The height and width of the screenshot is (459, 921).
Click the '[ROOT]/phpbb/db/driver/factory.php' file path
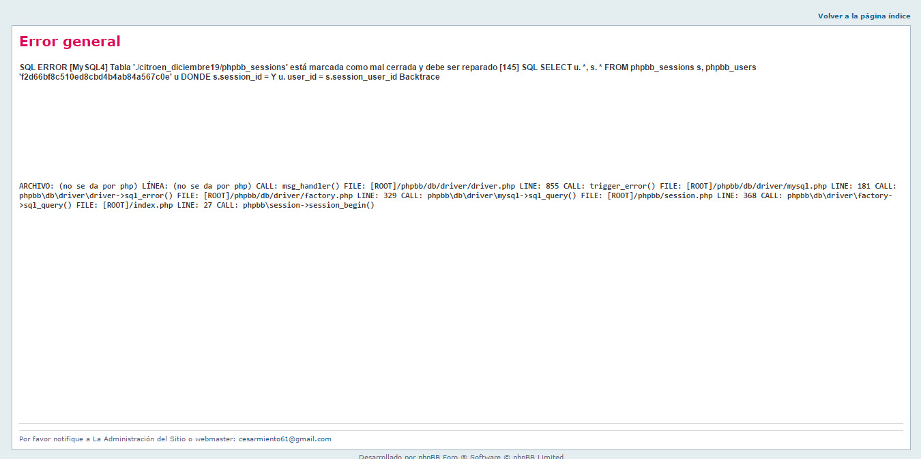(x=278, y=196)
